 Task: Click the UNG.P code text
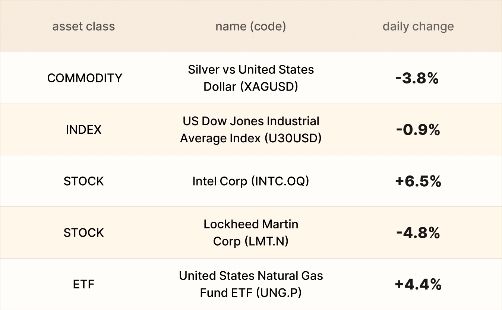[278, 293]
